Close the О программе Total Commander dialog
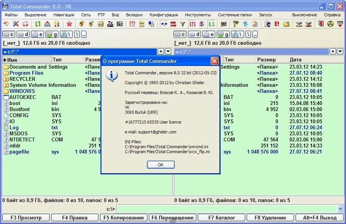346x224 pixels. point(214,61)
